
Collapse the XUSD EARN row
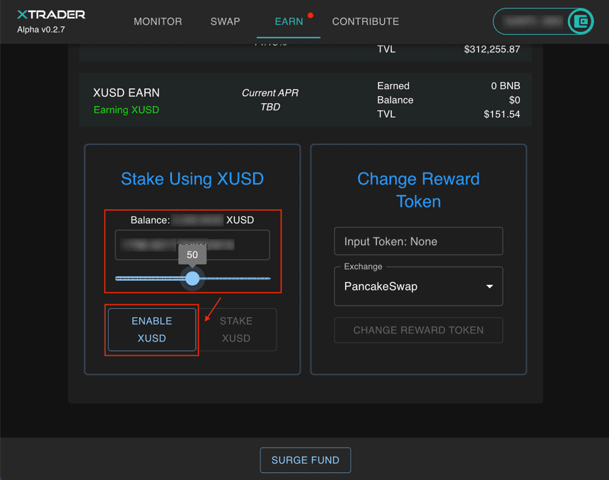pos(306,100)
